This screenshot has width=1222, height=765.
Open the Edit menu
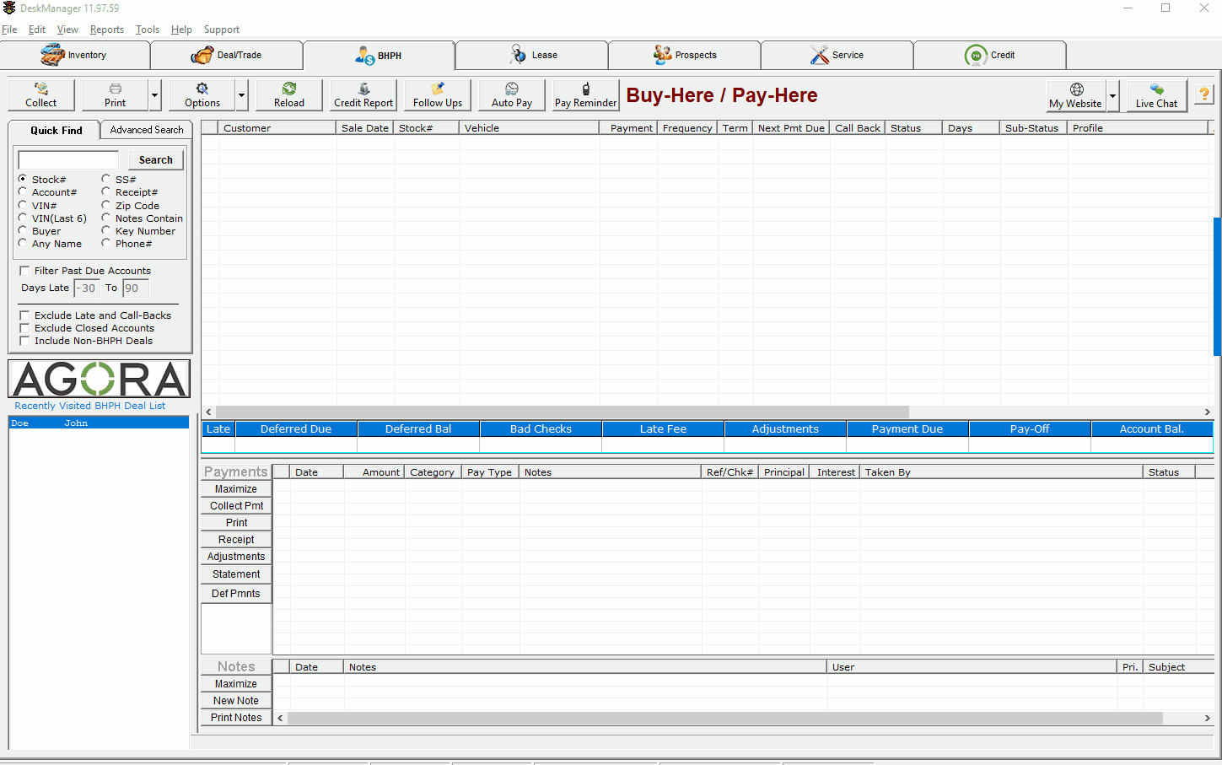tap(37, 30)
